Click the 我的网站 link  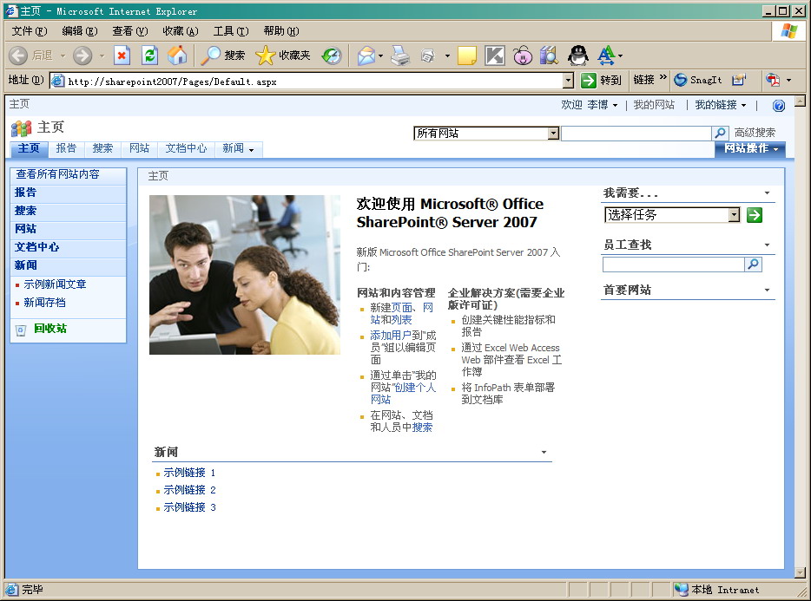click(x=655, y=105)
